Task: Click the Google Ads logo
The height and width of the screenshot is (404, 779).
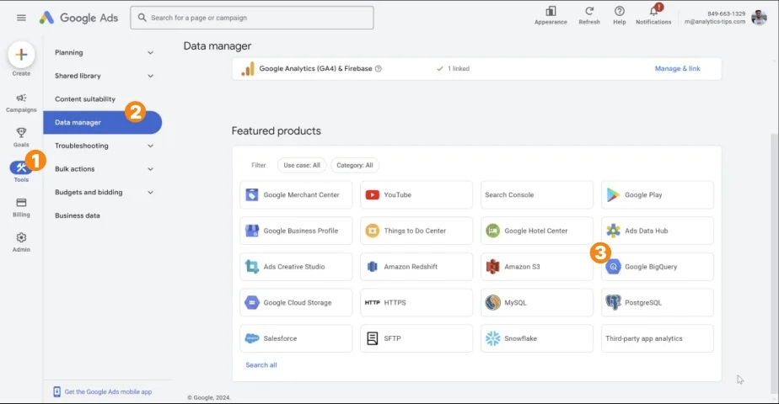Action: point(79,18)
